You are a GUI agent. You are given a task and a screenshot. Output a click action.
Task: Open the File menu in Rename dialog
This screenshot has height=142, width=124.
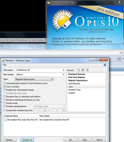5,65
